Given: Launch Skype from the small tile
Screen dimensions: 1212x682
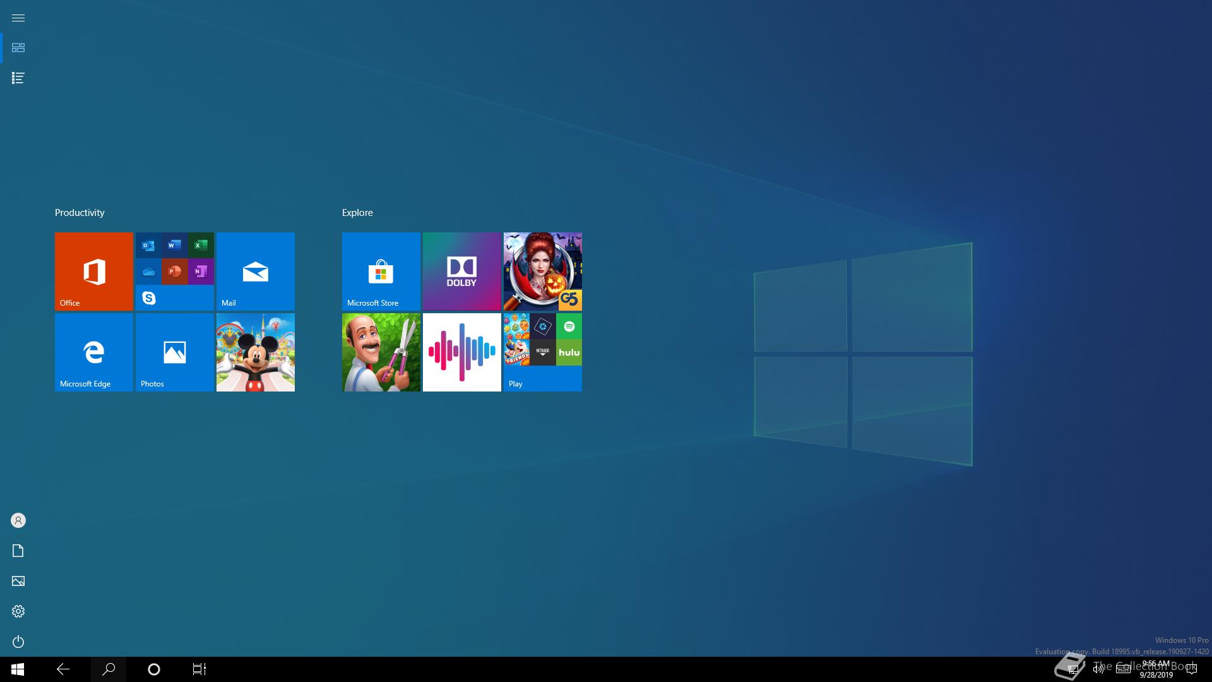Looking at the screenshot, I should point(148,297).
